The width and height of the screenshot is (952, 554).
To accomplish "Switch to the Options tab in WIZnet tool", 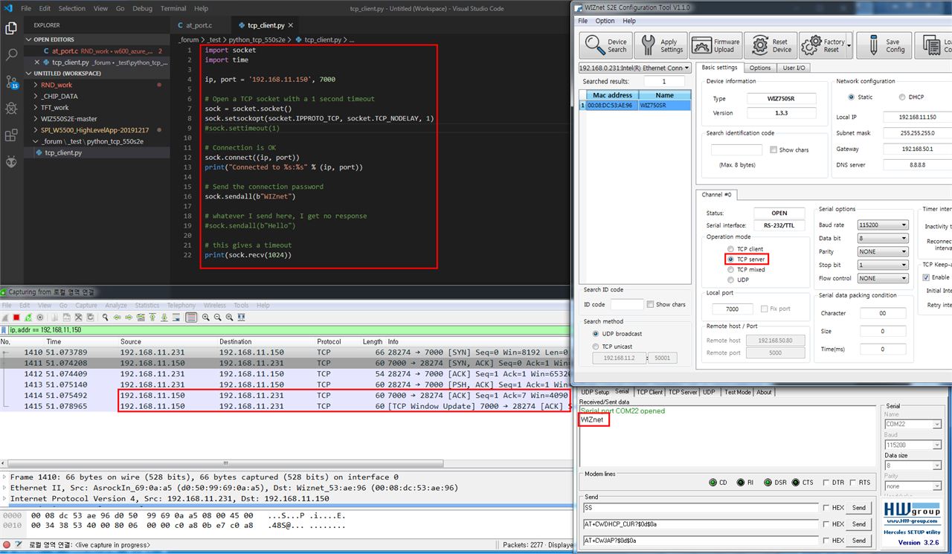I will 759,68.
